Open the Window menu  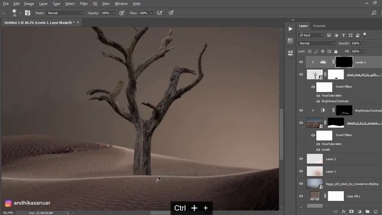point(121,4)
